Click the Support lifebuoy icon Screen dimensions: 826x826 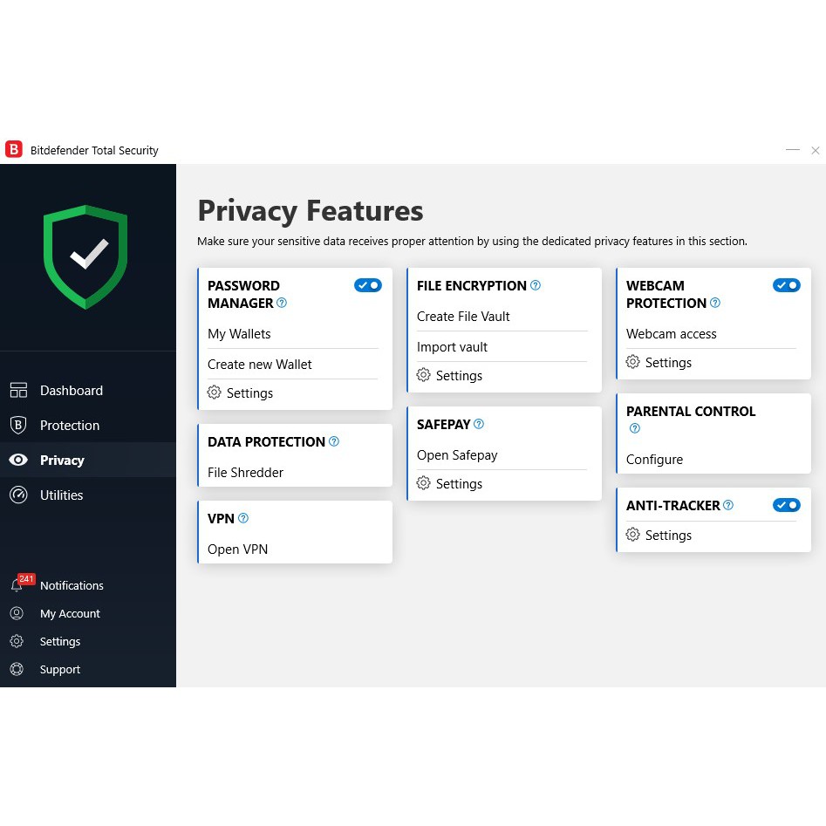17,669
